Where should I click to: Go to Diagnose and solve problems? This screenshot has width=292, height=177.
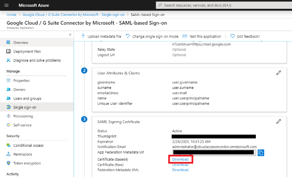pyautogui.click(x=37, y=60)
